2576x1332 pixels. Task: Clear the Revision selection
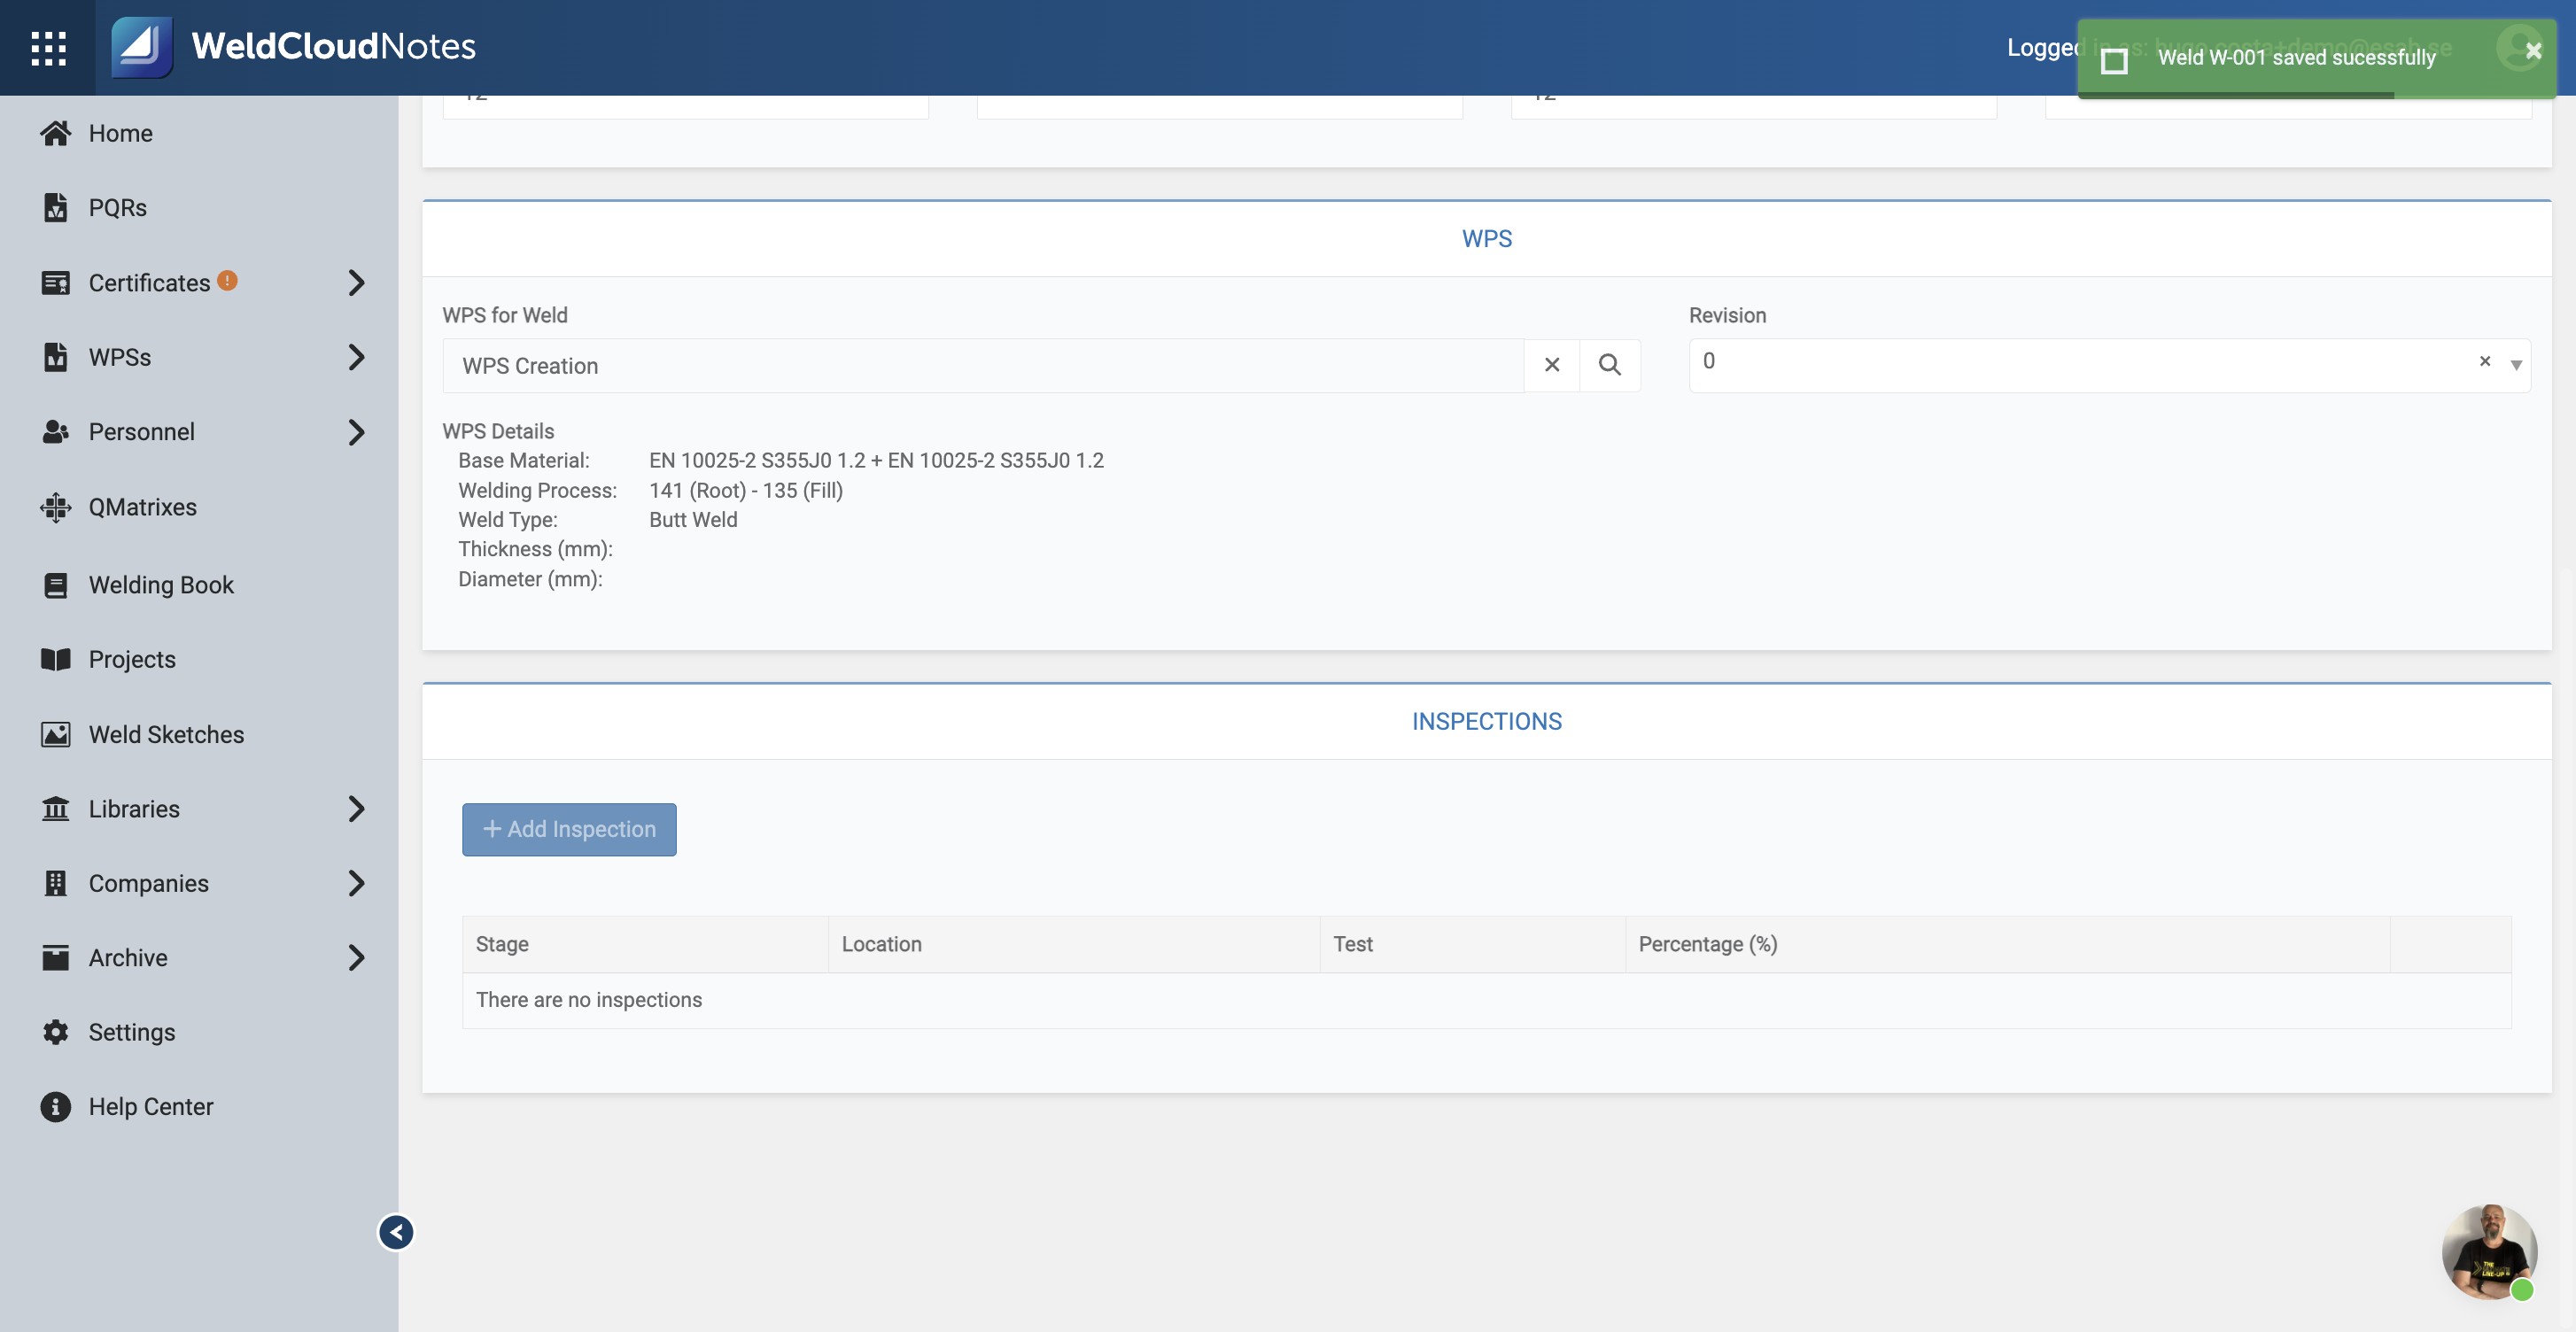[x=2485, y=361]
